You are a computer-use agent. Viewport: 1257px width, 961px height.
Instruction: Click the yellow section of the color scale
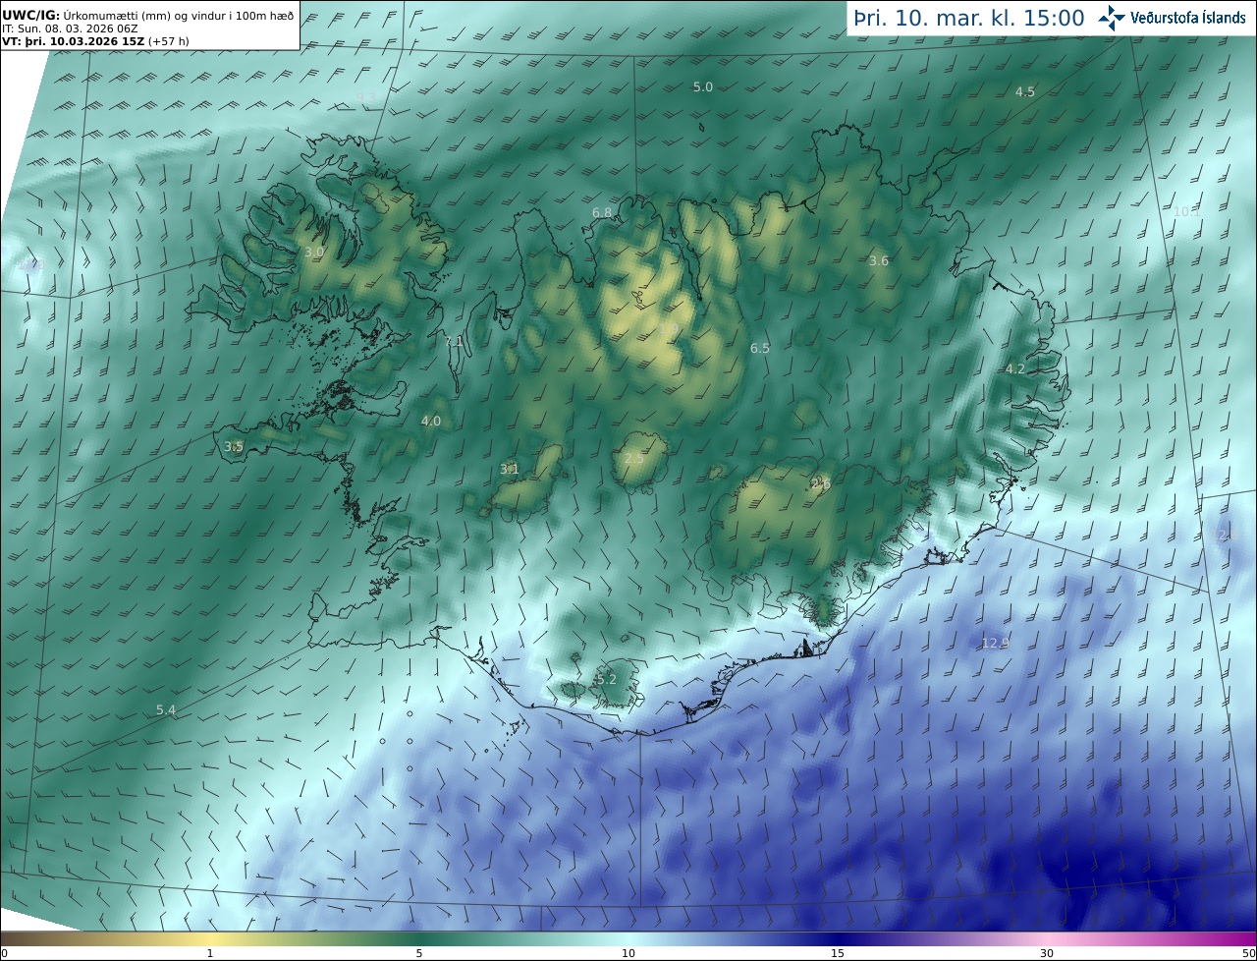click(x=209, y=938)
